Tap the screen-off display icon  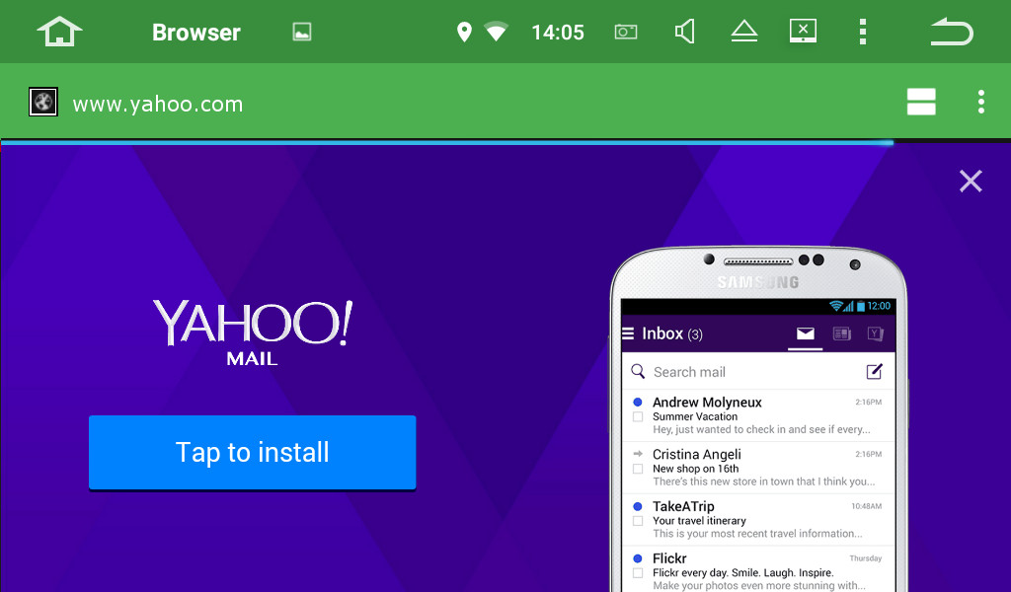[x=803, y=32]
